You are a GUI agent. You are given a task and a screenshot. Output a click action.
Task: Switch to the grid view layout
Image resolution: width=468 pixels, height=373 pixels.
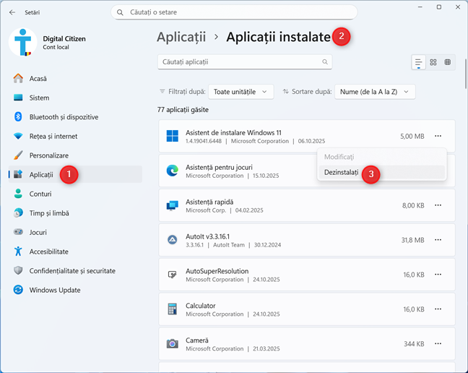click(x=433, y=62)
